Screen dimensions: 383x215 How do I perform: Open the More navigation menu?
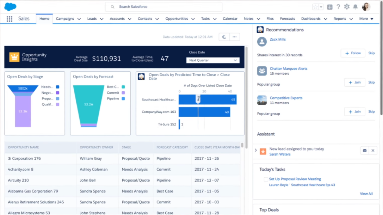click(366, 19)
